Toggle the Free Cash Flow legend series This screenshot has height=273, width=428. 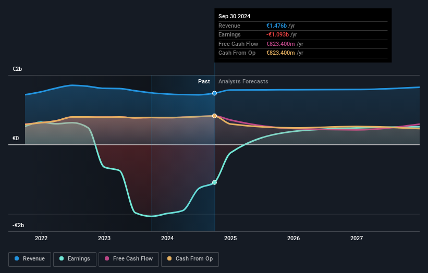coord(129,259)
